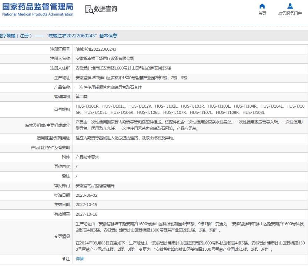
Task: Click the 生产地址 row label
Action: click(62, 78)
